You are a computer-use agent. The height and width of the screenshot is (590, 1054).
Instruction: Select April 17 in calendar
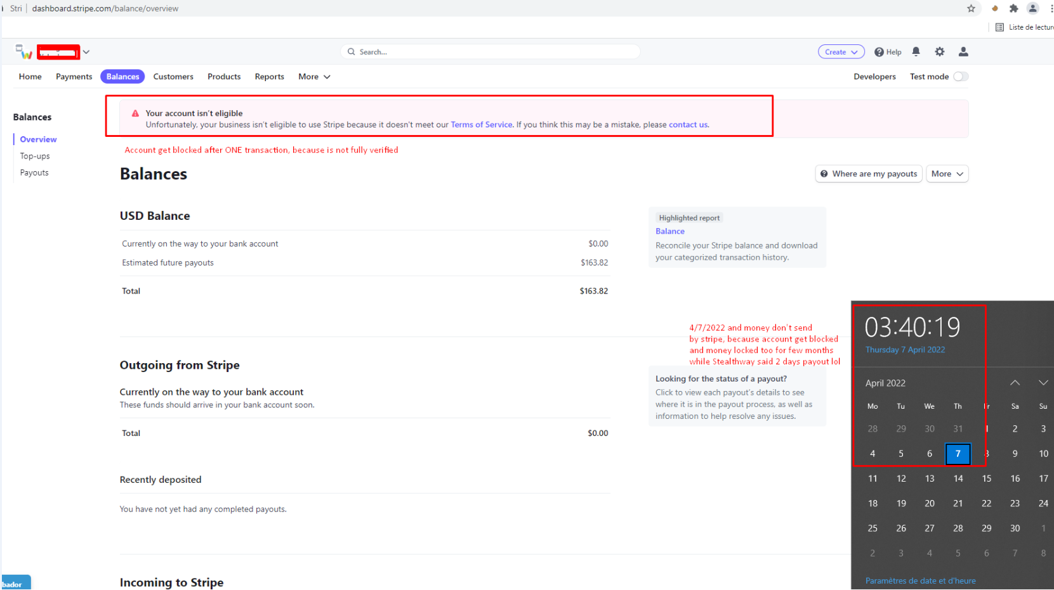[x=1043, y=478]
